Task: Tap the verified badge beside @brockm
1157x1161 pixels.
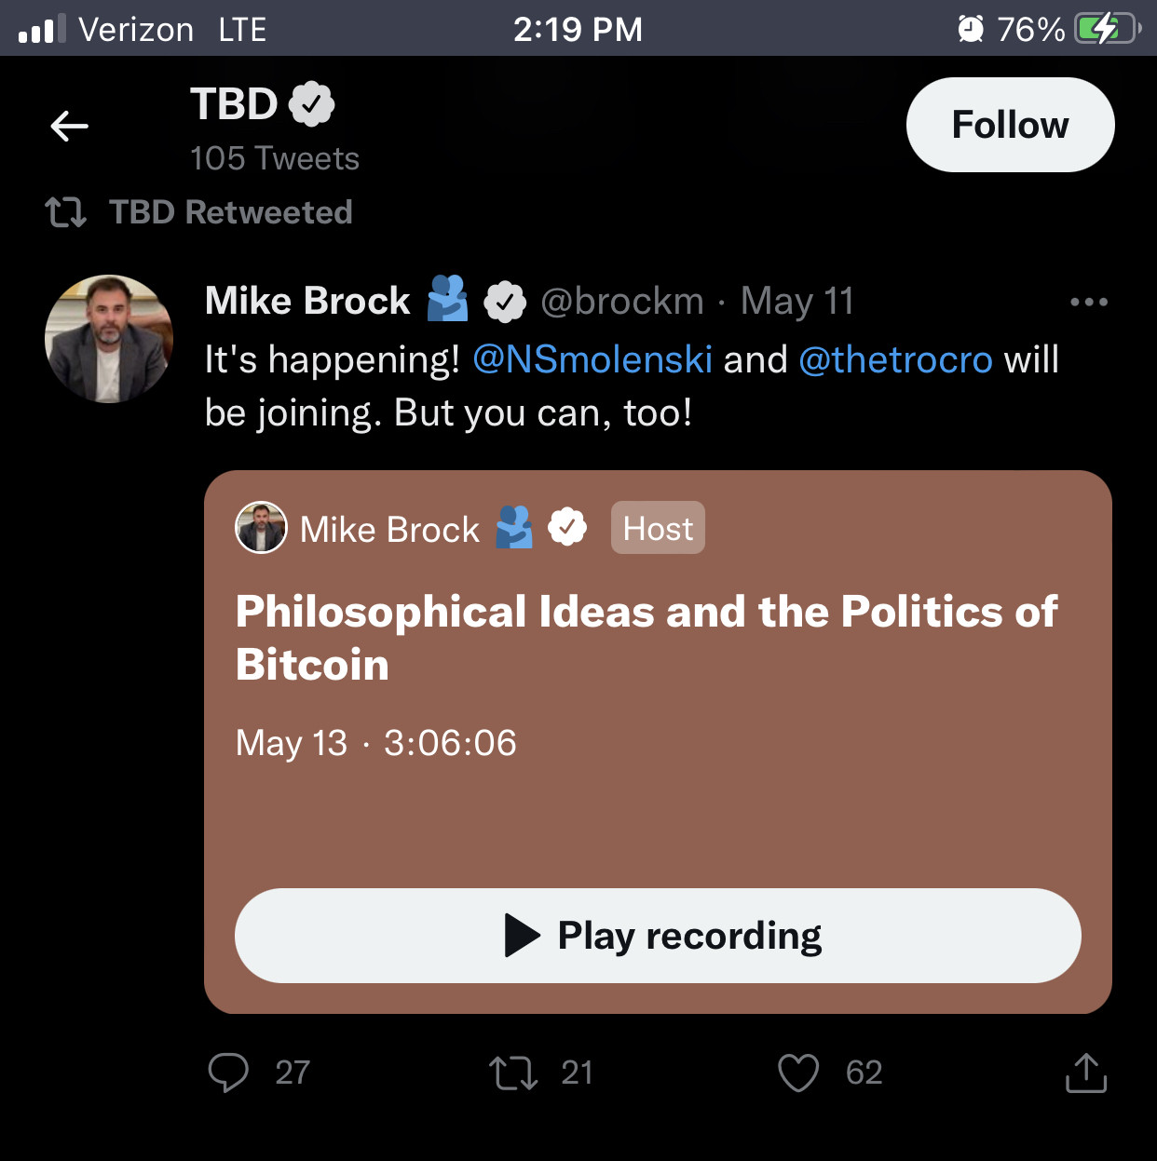Action: click(505, 302)
